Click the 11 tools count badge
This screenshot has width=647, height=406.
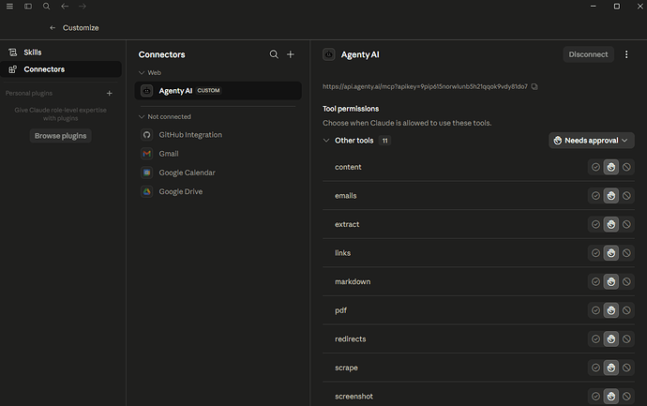[x=384, y=141]
